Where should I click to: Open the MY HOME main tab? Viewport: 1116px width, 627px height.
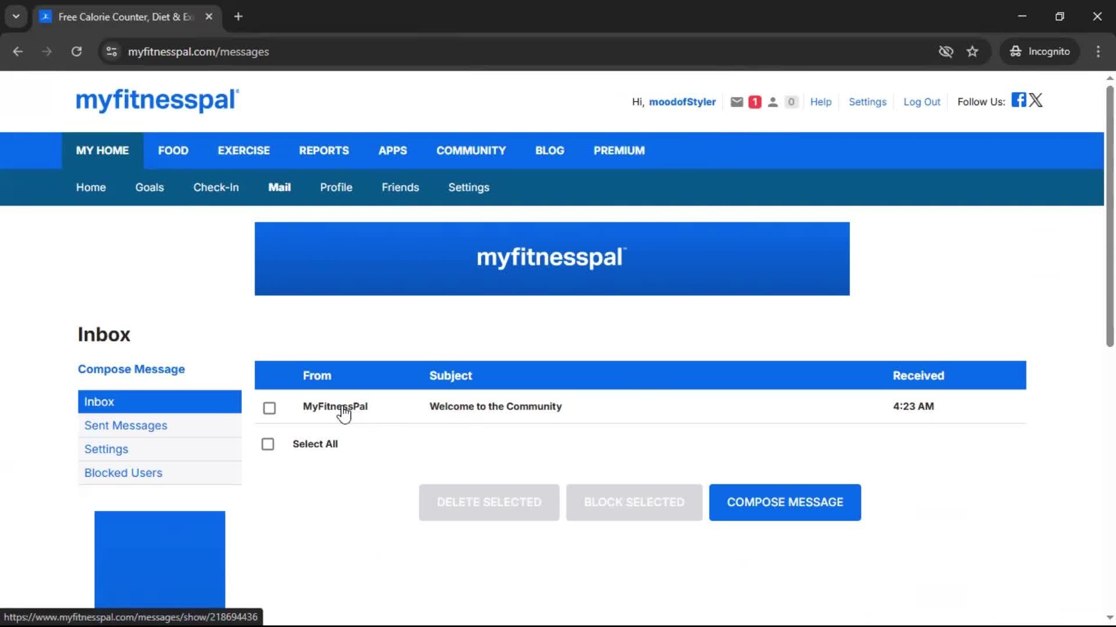(102, 150)
